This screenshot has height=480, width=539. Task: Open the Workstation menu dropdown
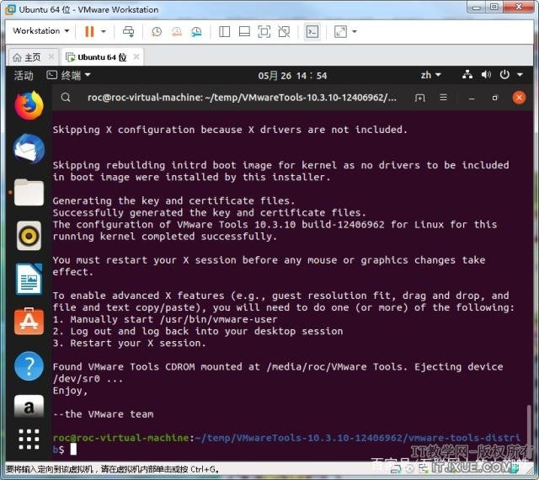(40, 31)
